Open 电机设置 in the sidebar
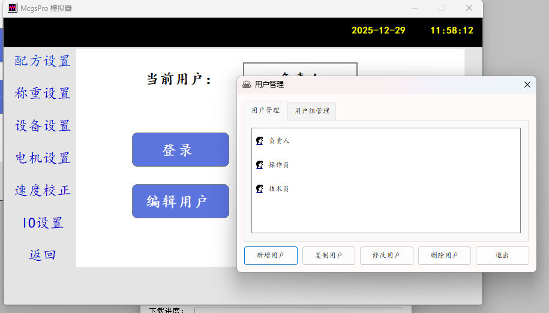549x313 pixels. tap(43, 158)
